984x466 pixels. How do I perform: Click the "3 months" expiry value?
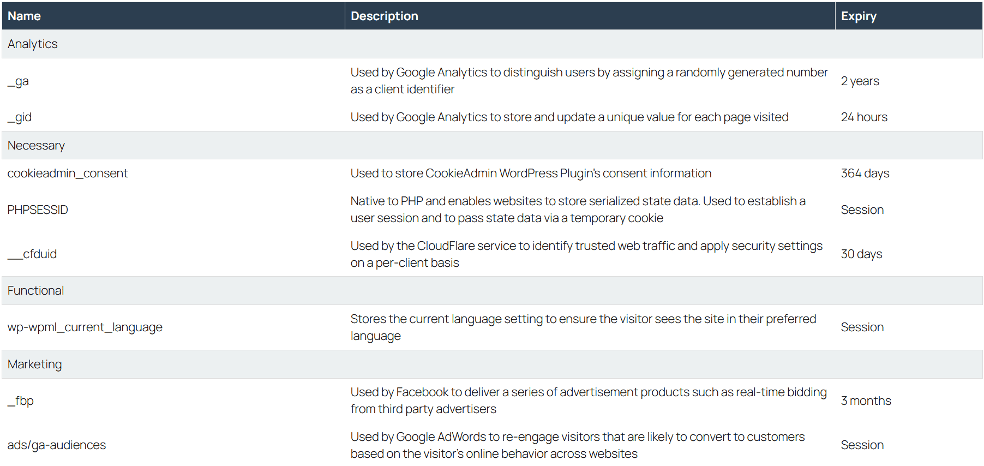(866, 401)
